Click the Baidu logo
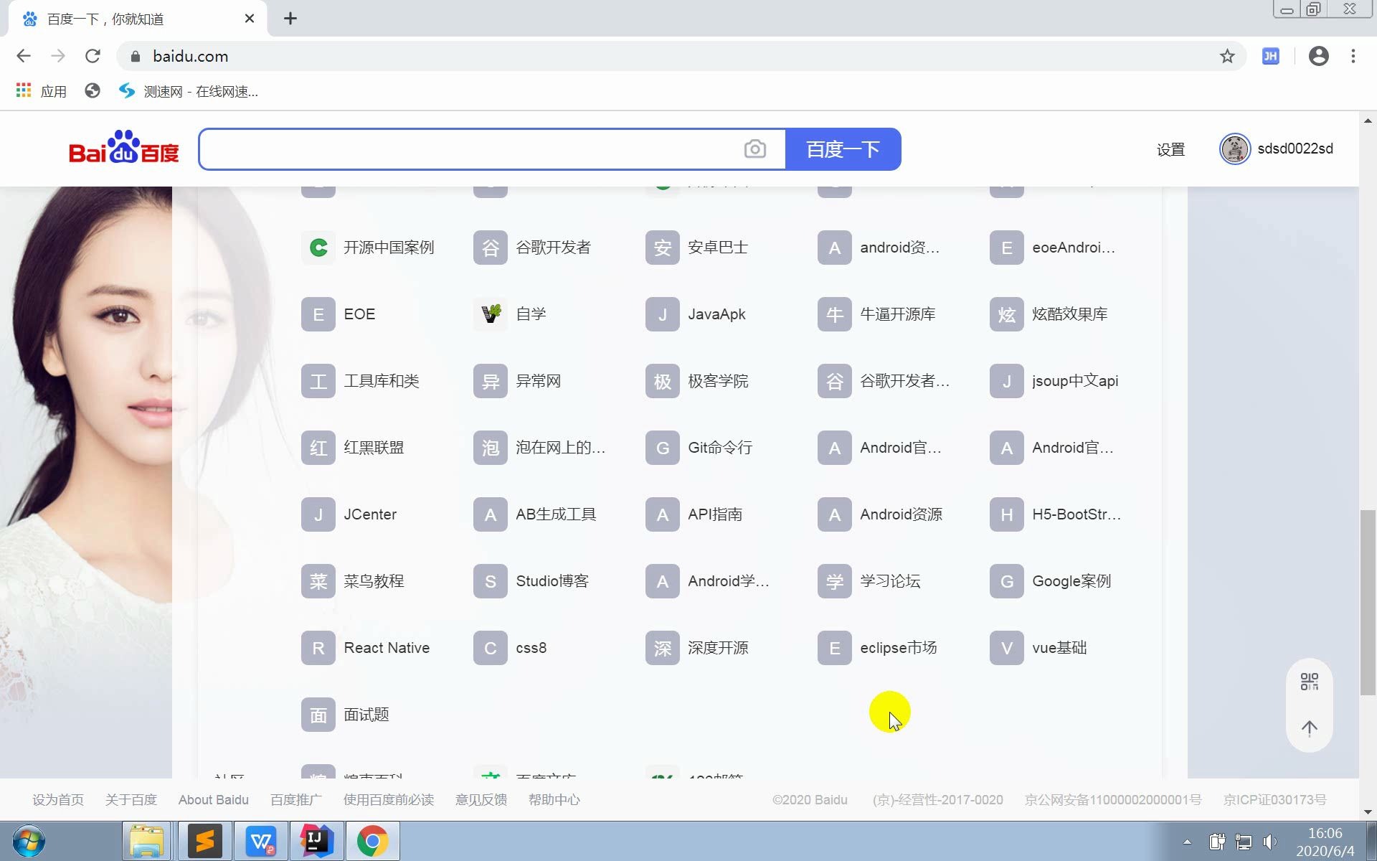 [x=123, y=148]
